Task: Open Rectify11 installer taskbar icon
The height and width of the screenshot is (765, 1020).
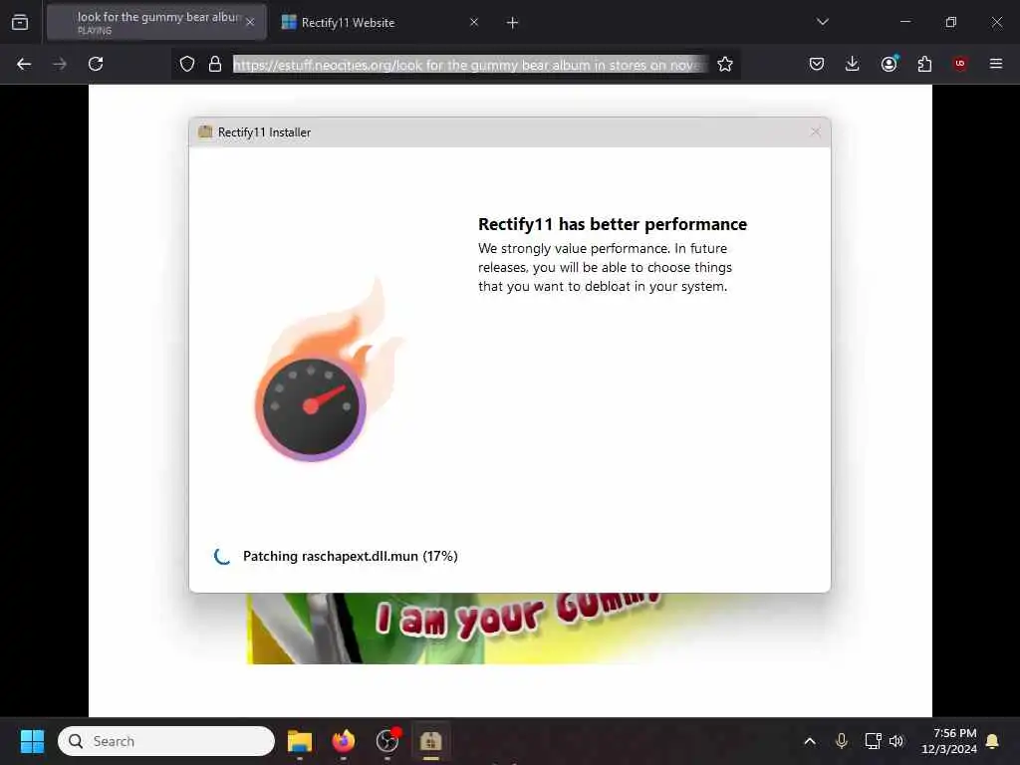Action: pos(430,741)
